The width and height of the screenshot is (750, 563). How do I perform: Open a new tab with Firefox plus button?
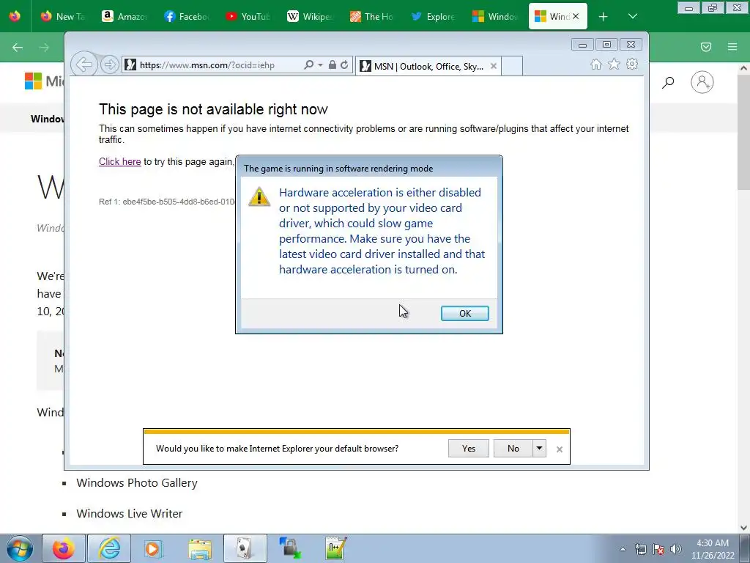tap(603, 16)
